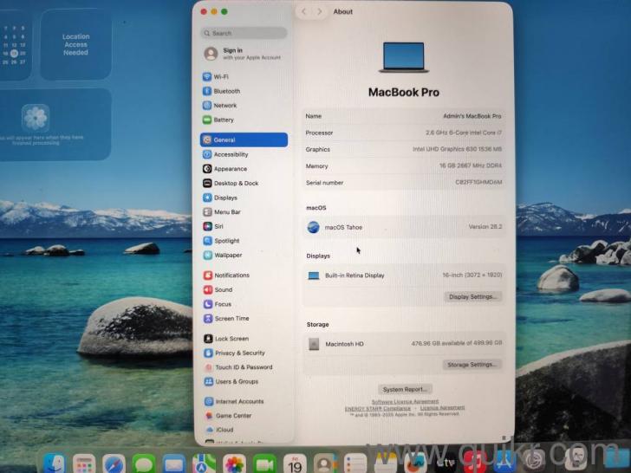The height and width of the screenshot is (473, 631).
Task: Click the Search field in System Settings
Action: [x=244, y=33]
